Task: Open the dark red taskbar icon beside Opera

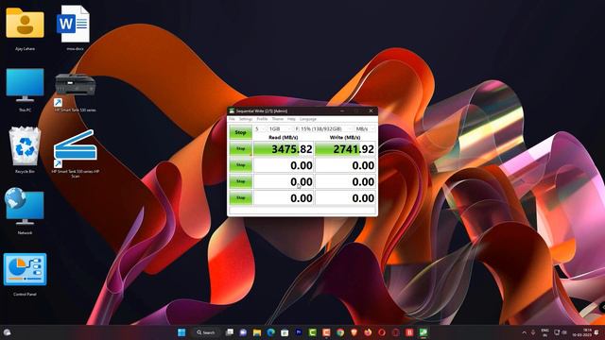Action: (395, 332)
